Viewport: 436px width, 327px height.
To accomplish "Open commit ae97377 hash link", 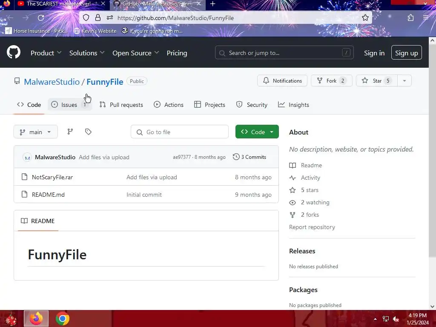I will click(x=182, y=157).
